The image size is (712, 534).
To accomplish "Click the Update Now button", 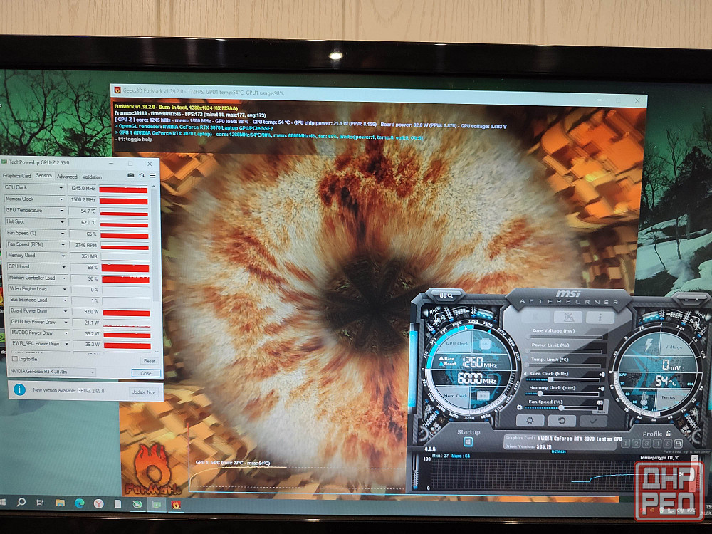I will [x=143, y=392].
